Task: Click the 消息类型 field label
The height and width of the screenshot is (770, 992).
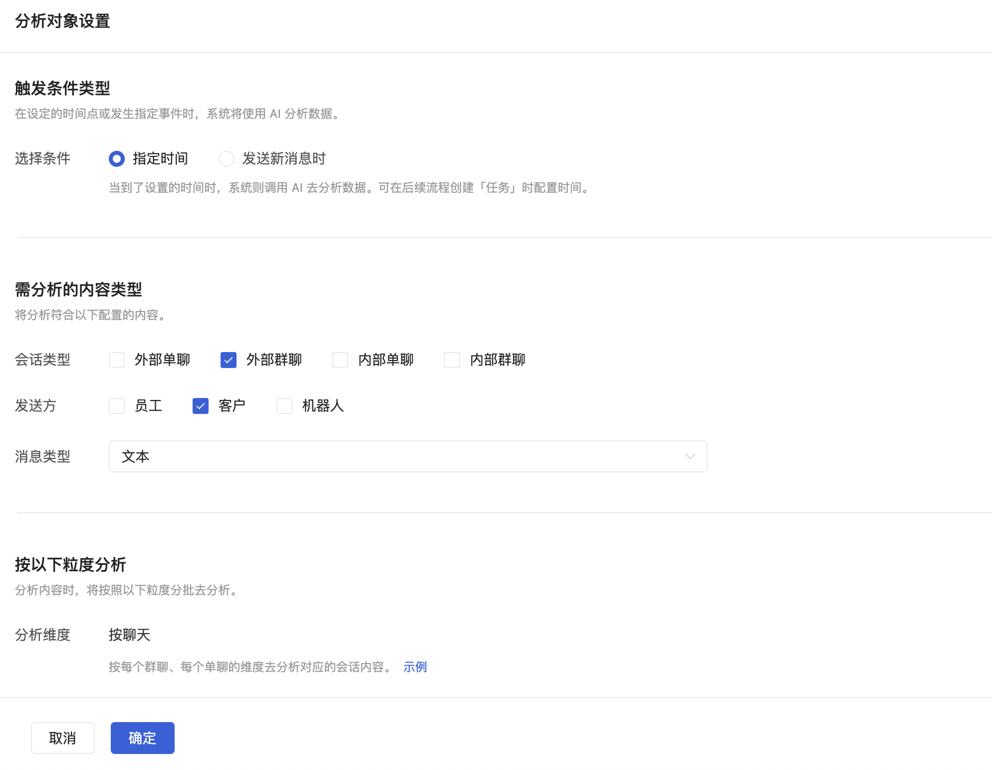Action: pyautogui.click(x=43, y=456)
